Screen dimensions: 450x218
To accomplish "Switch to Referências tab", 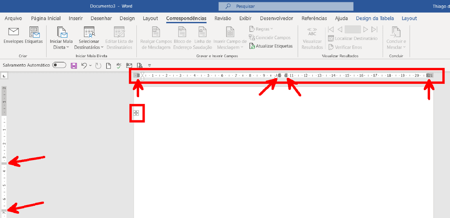I will (x=314, y=18).
